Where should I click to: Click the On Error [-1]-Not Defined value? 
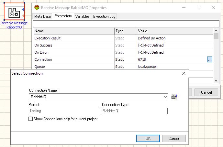coord(151,52)
